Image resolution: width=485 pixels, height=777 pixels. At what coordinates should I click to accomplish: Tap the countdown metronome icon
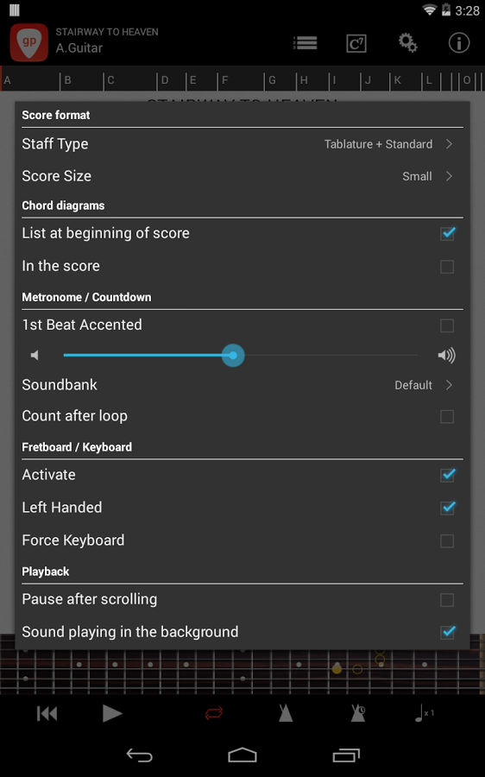pos(357,713)
